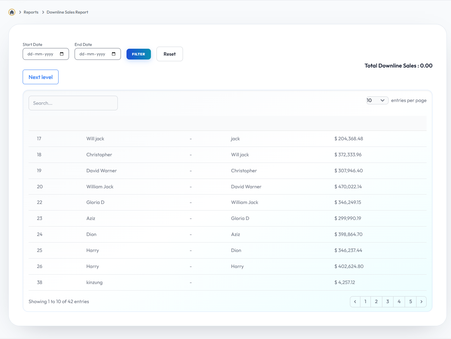Image resolution: width=451 pixels, height=339 pixels.
Task: Click amount $ 398,864.70
Action: [349, 234]
